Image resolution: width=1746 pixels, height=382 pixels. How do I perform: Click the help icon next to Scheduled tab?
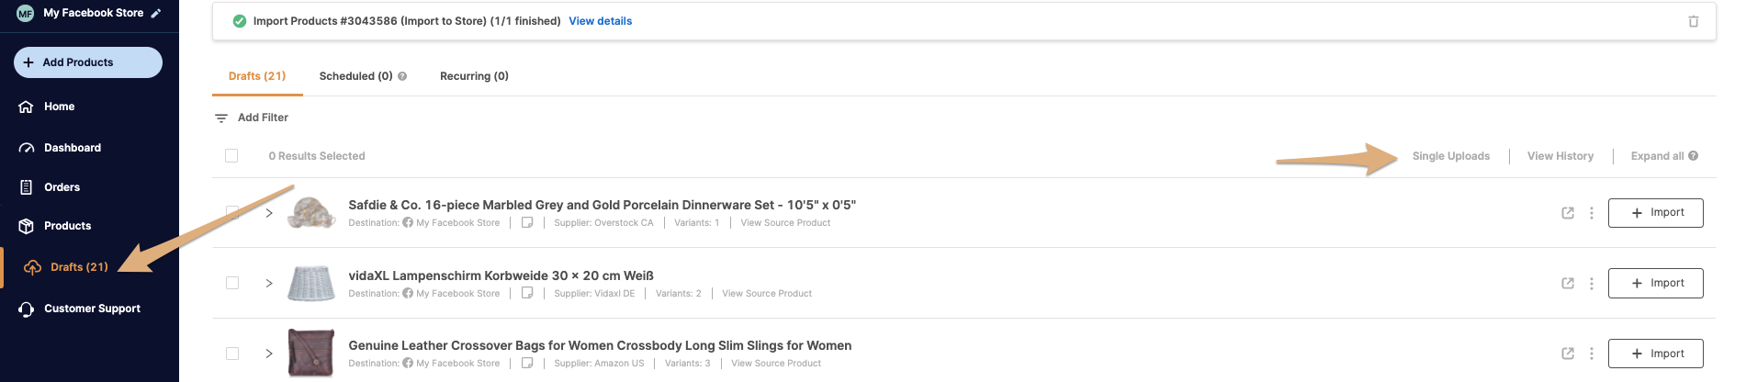click(402, 76)
